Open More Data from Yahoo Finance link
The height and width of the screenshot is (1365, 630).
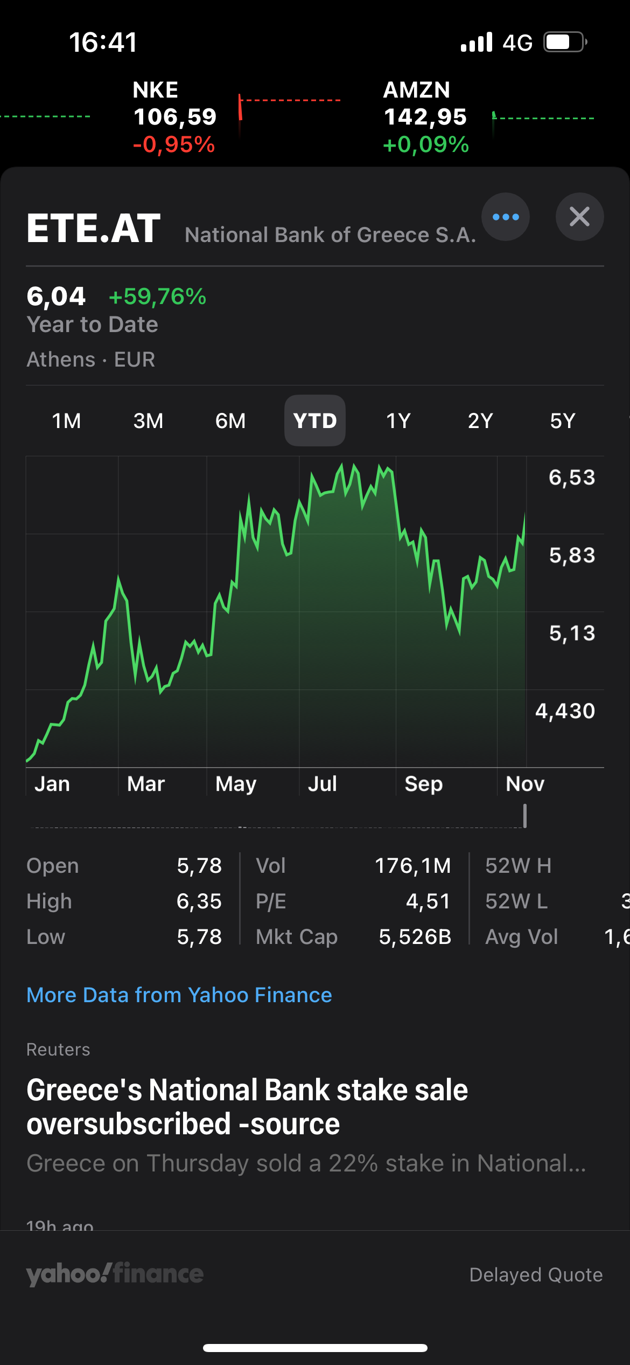coord(179,995)
